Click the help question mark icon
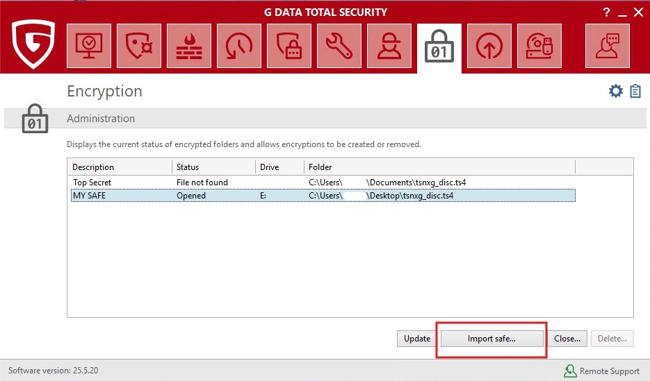Viewport: 650px width, 381px height. click(606, 12)
